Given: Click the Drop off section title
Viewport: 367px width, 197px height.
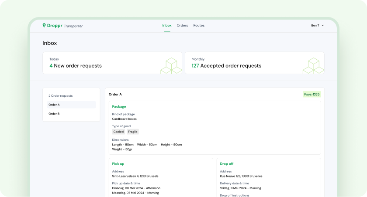Looking at the screenshot, I should point(227,163).
